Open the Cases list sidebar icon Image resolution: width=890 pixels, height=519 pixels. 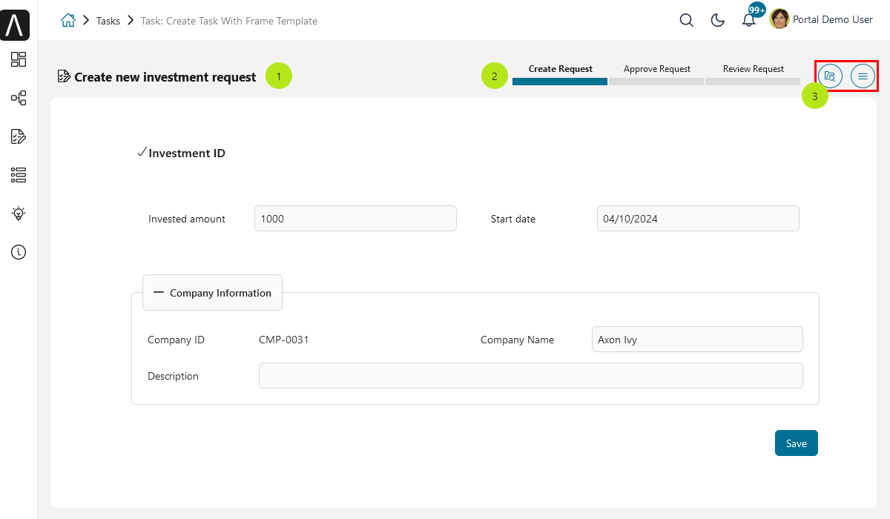tap(19, 175)
